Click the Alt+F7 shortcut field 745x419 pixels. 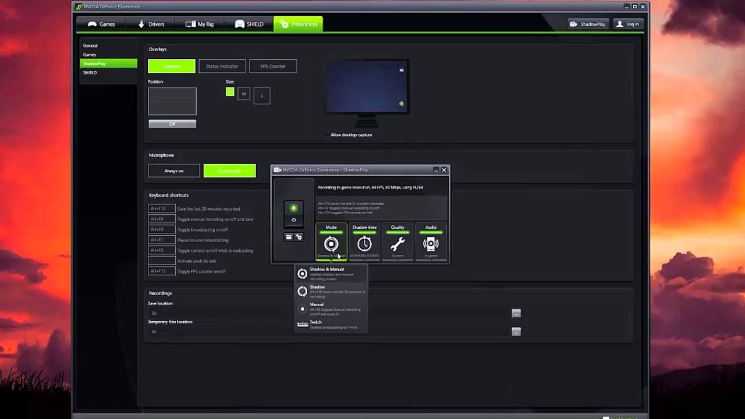tap(161, 240)
